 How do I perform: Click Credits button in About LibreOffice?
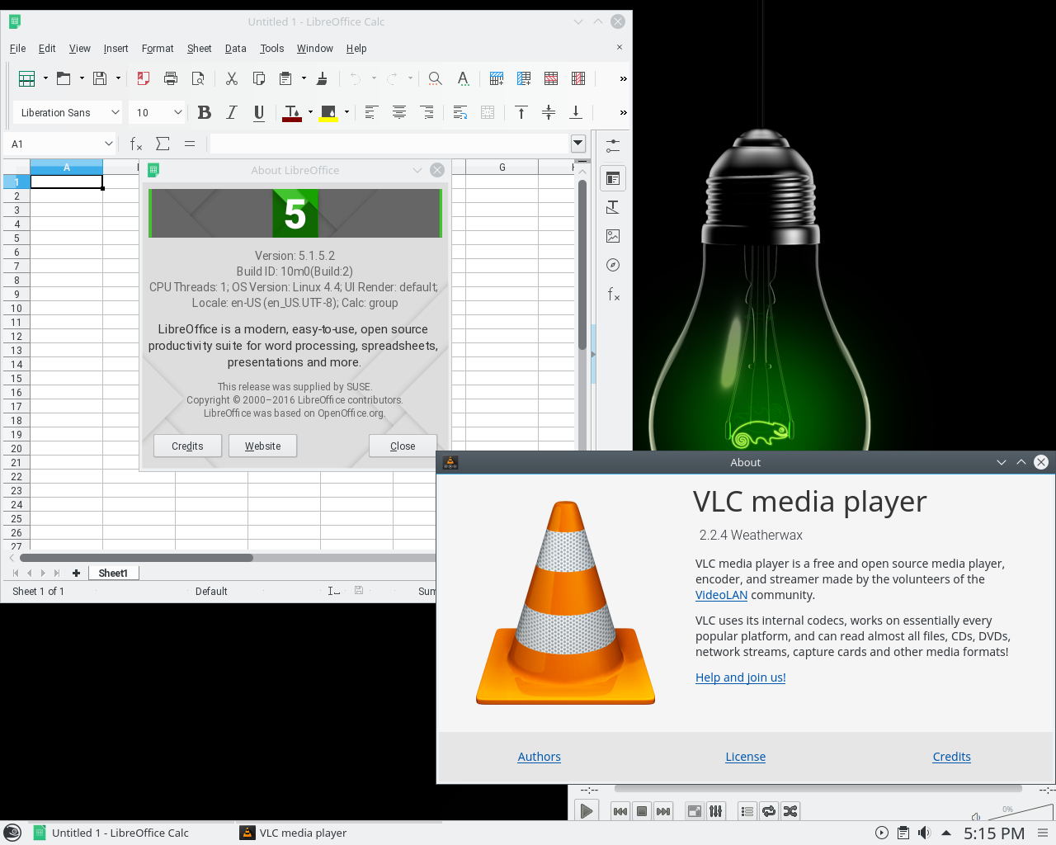(187, 446)
